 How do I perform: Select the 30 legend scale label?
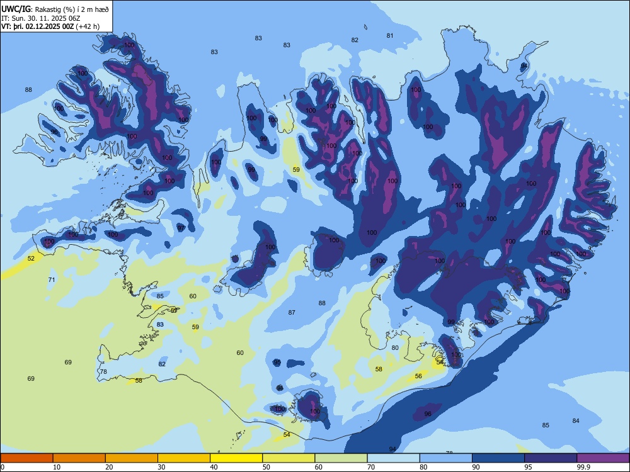161,467
